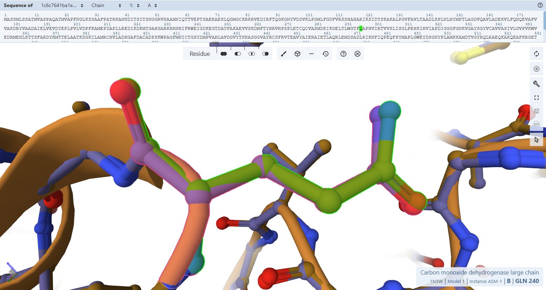
Task: Open the entity '1:' dropdown
Action: pyautogui.click(x=134, y=6)
